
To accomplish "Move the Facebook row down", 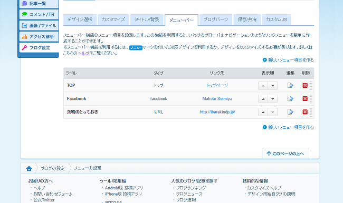I will (x=273, y=99).
